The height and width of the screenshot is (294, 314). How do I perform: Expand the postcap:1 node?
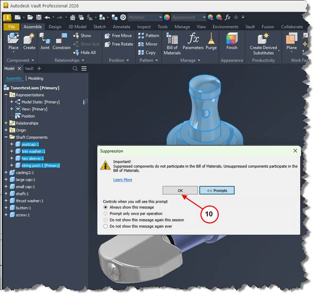point(11,144)
